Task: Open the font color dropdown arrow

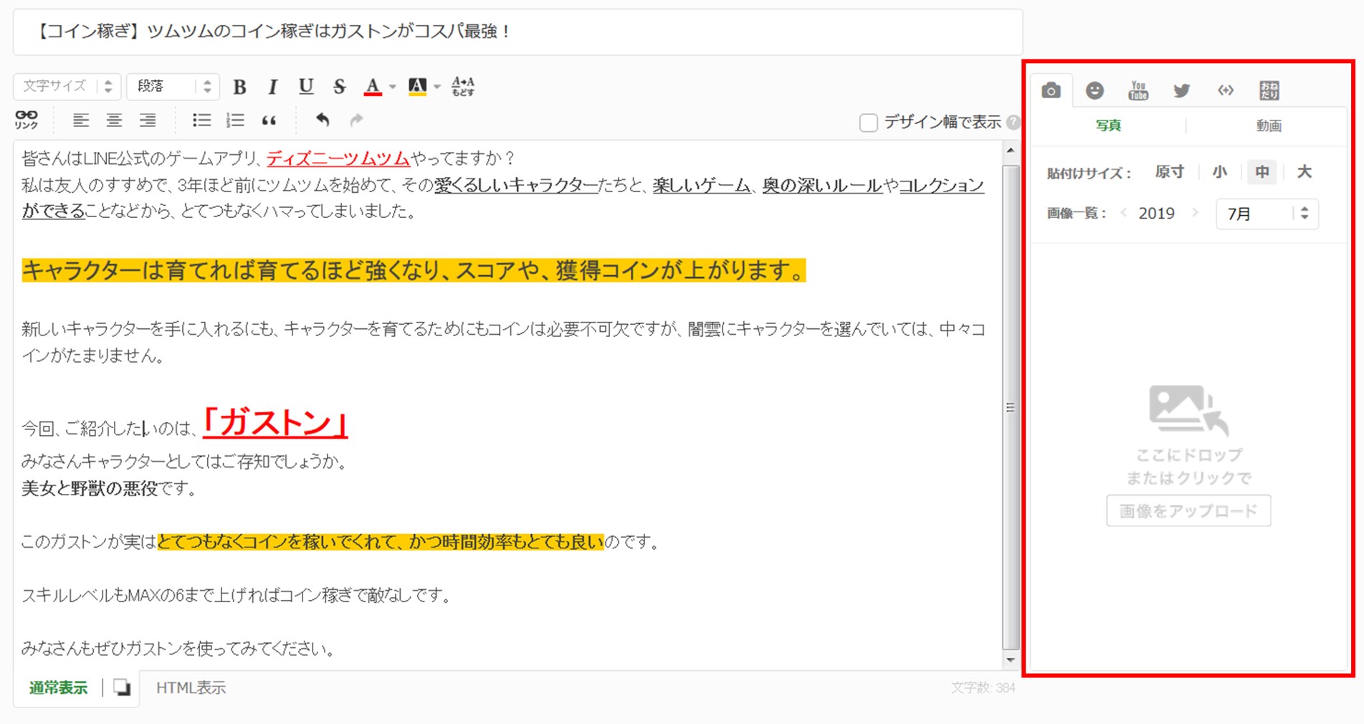Action: [x=392, y=87]
